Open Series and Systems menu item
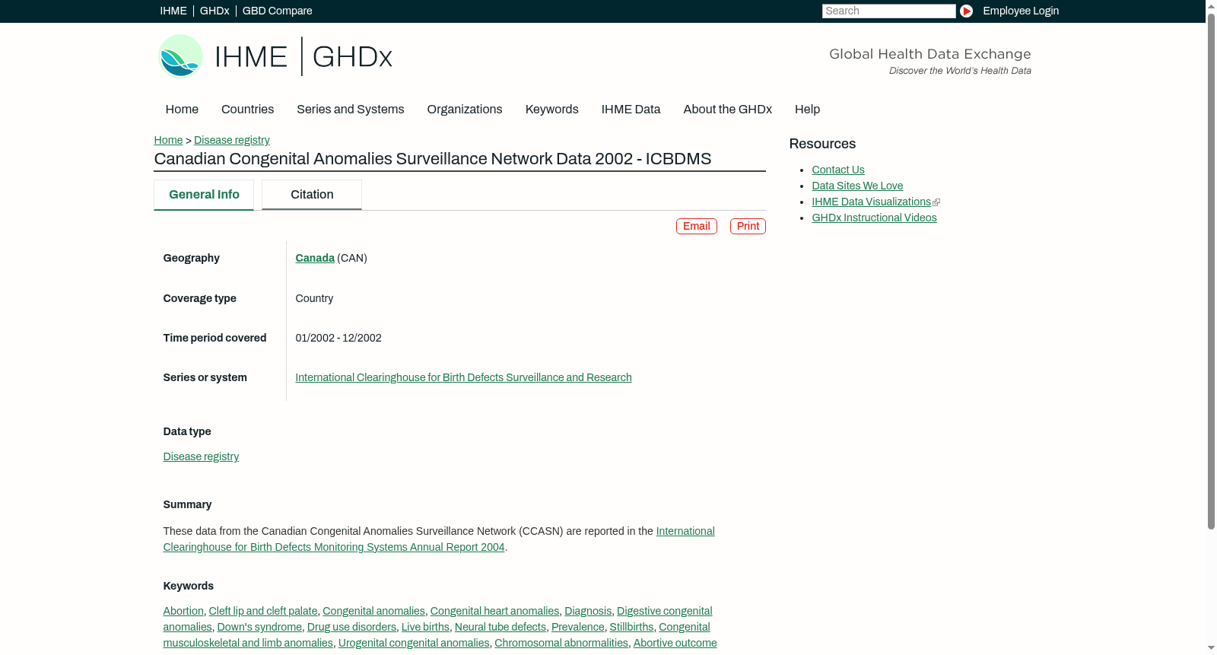Image resolution: width=1217 pixels, height=655 pixels. coord(350,110)
